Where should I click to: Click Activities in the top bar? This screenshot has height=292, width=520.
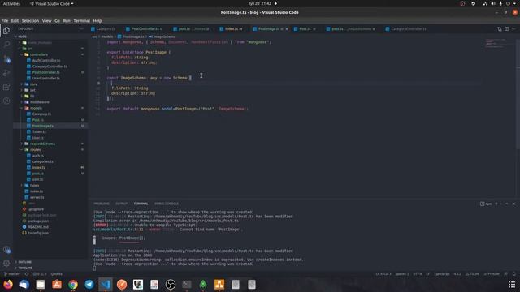[x=11, y=3]
